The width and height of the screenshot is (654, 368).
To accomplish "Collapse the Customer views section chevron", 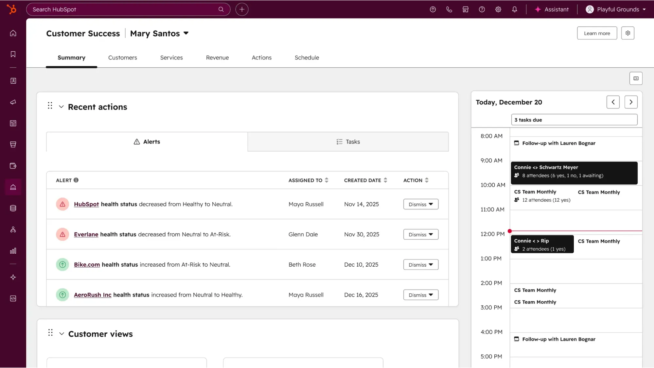I will [61, 333].
